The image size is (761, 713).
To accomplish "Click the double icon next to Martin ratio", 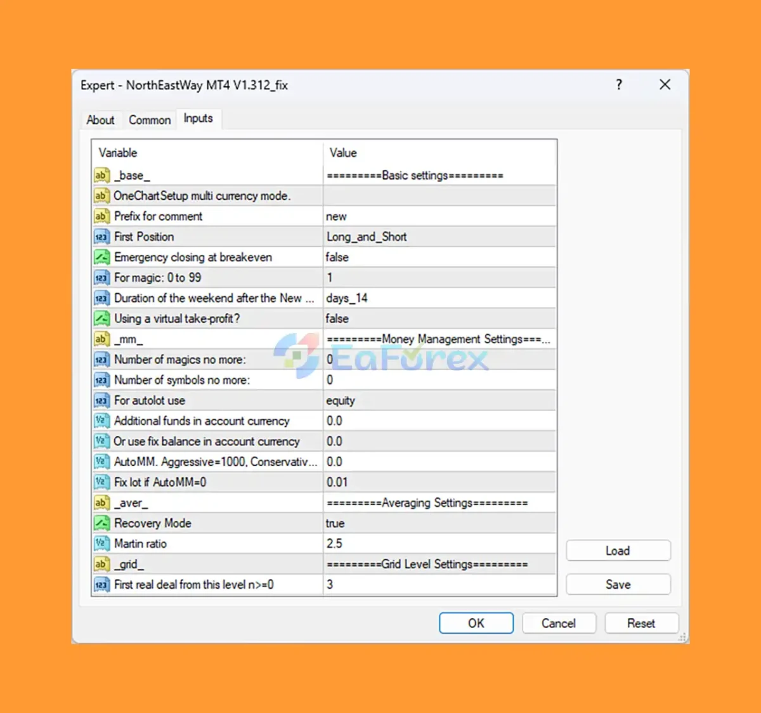I will click(101, 544).
